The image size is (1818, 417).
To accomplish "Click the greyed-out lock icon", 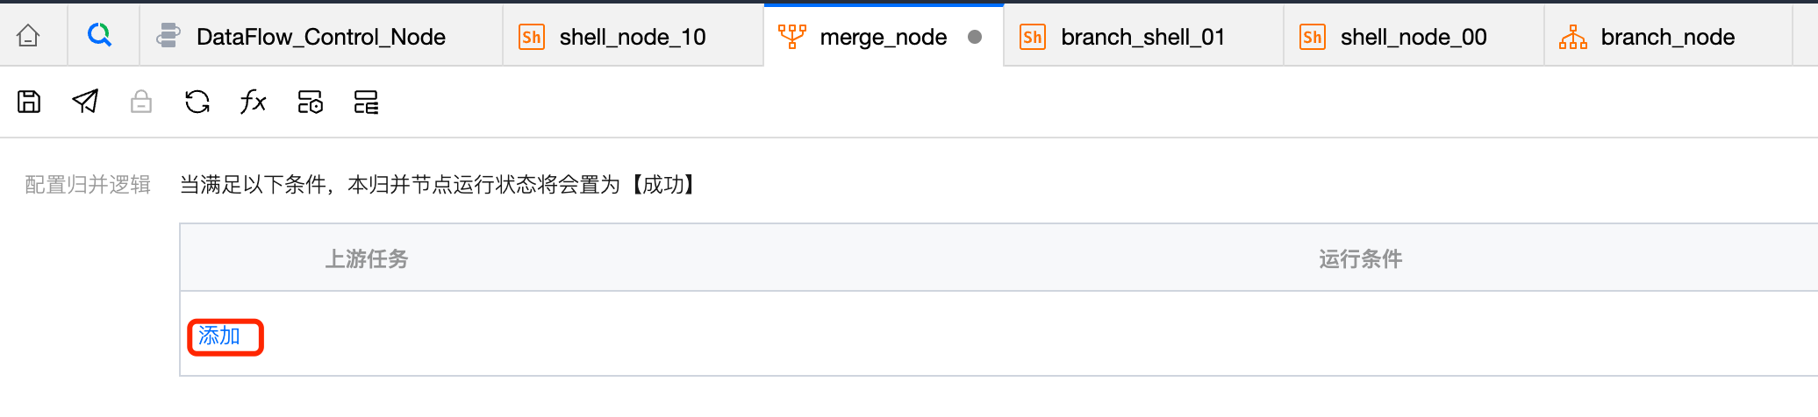I will pos(141,102).
